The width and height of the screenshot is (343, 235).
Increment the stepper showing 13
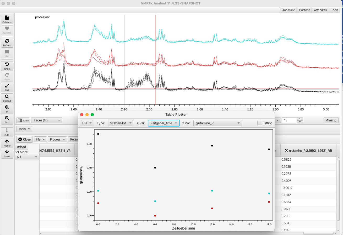point(300,119)
